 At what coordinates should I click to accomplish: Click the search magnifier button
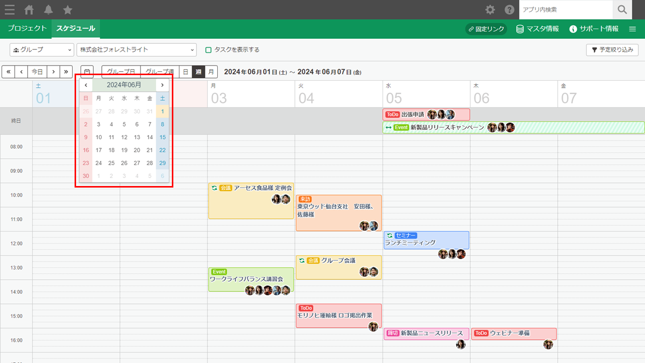(622, 10)
